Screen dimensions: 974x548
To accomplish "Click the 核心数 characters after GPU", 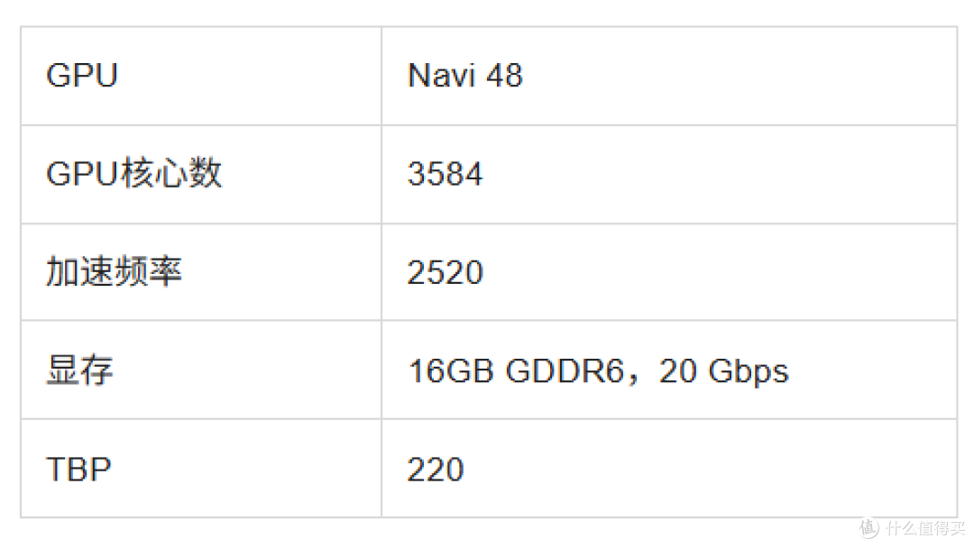I will pos(171,173).
